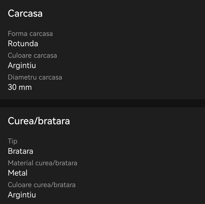Click the Rotunda case shape value
The height and width of the screenshot is (204, 205).
tap(23, 44)
